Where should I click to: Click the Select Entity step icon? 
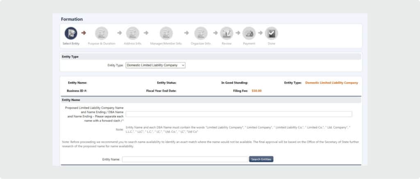(71, 33)
